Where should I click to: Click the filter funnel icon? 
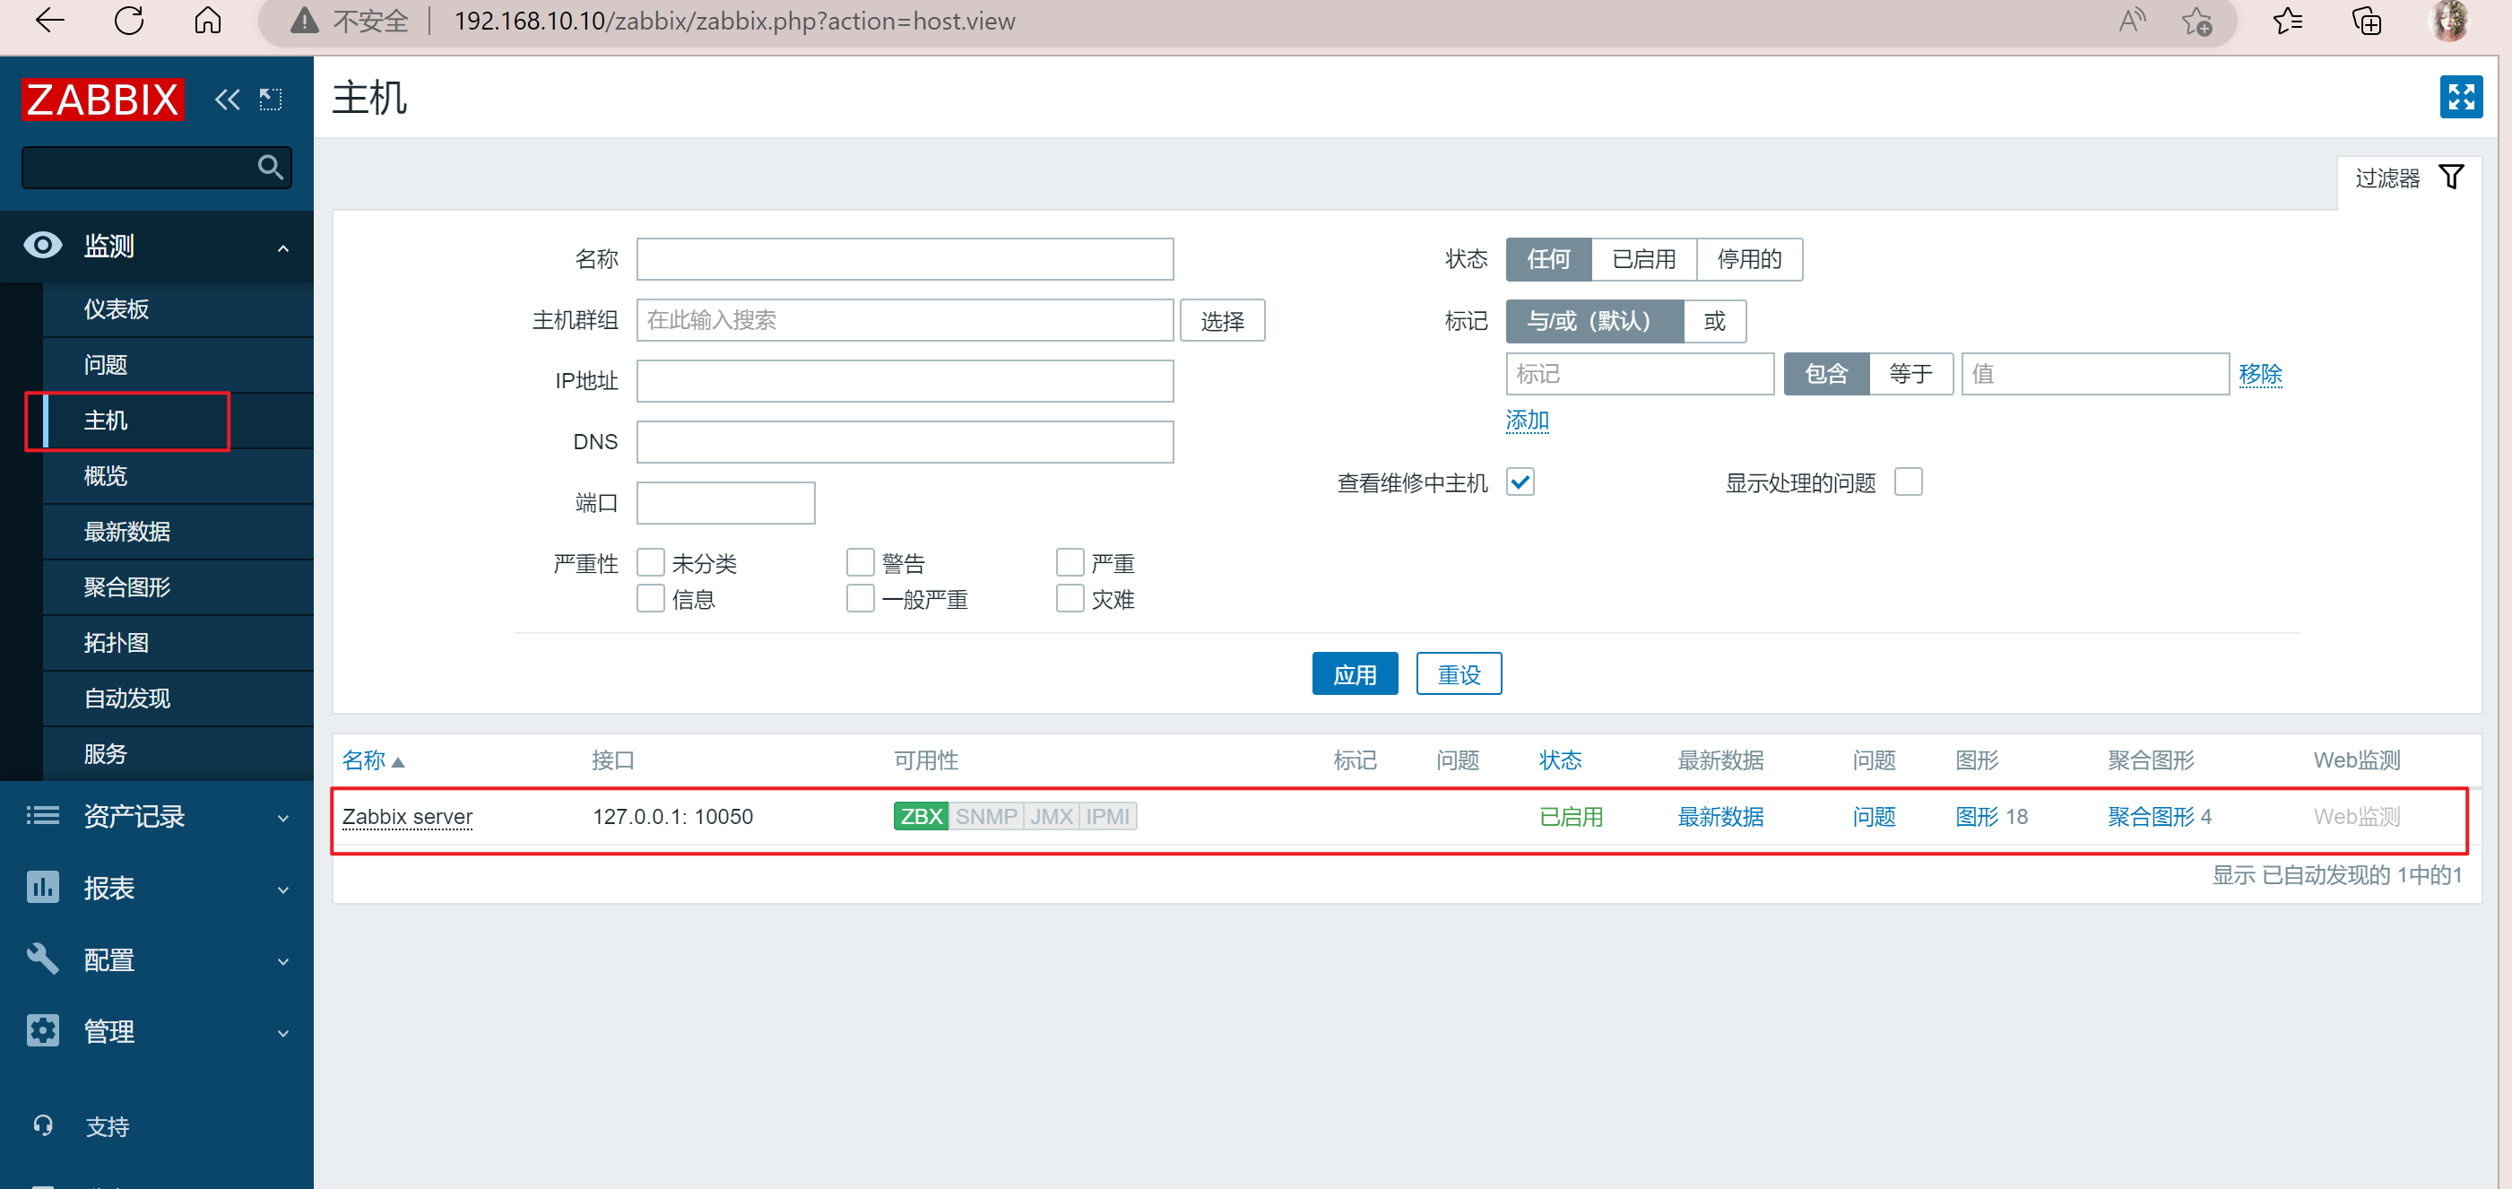2450,178
